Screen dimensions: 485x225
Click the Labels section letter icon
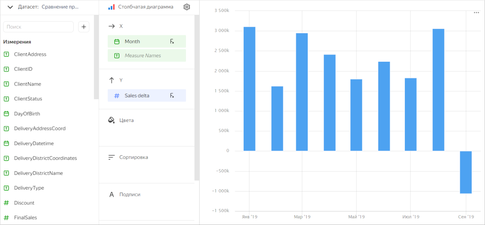tap(111, 195)
